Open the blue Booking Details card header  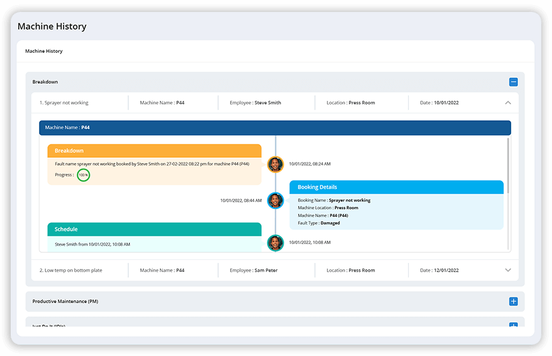point(396,187)
